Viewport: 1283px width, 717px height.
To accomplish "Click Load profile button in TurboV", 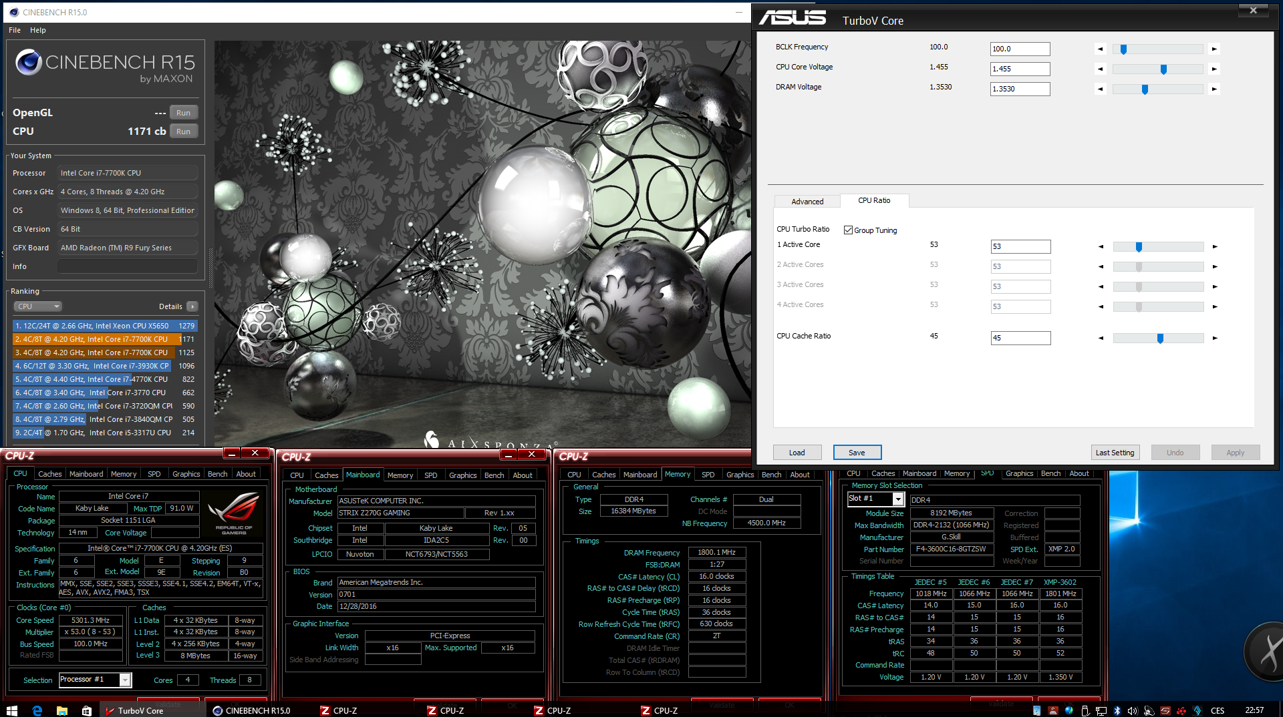I will pos(797,453).
